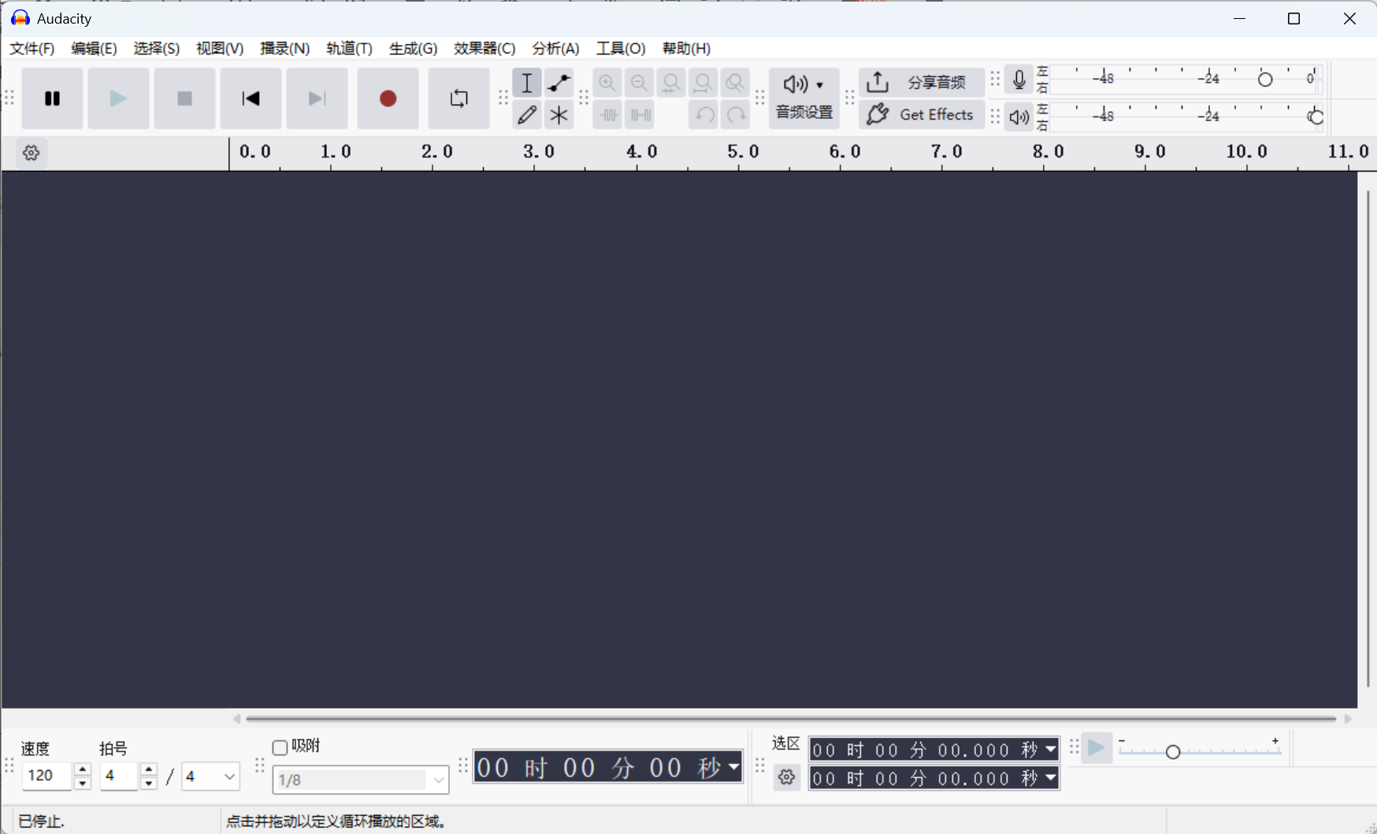Open timeline options gear icon
1377x834 pixels.
click(x=32, y=153)
